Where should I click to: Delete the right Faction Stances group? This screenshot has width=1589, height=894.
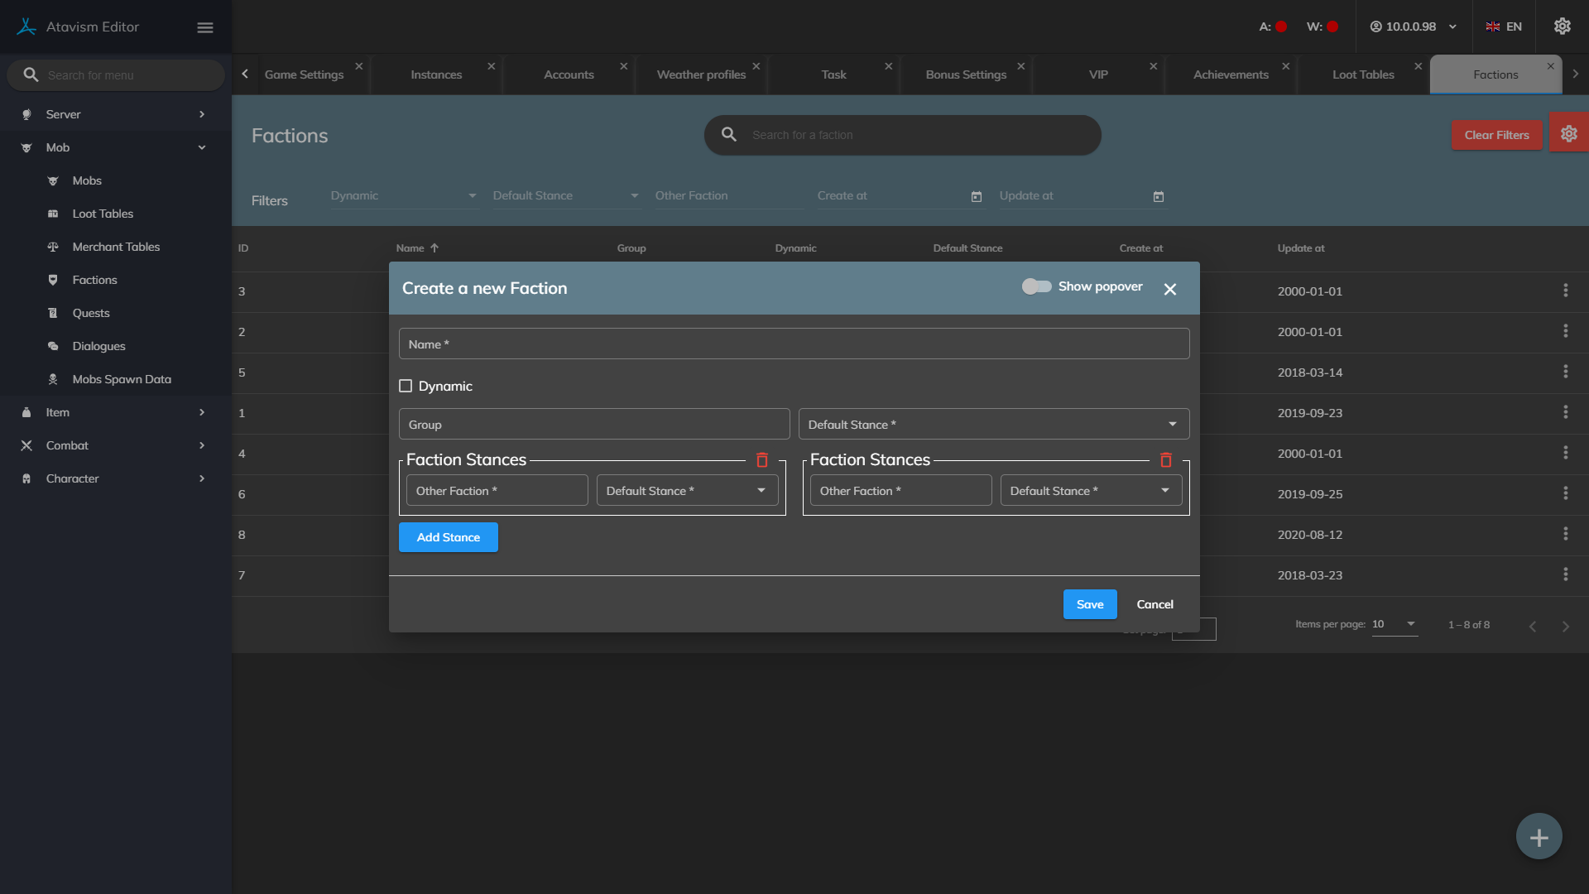click(x=1166, y=460)
